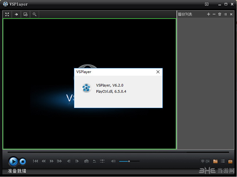Step forward one frame

pos(77,161)
